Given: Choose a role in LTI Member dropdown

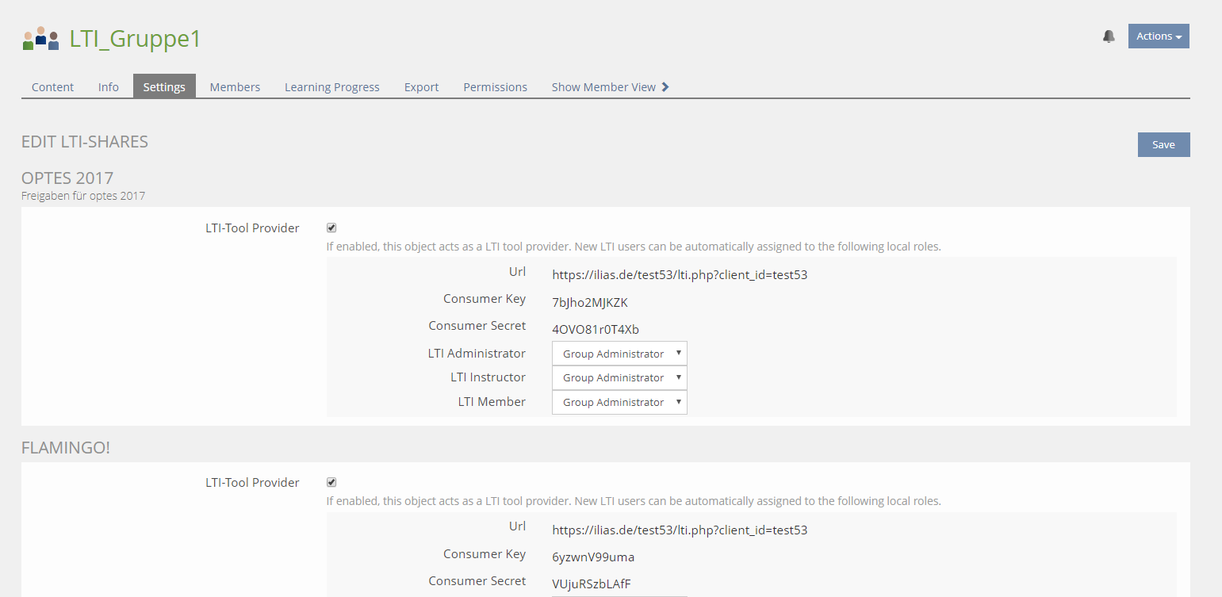Looking at the screenshot, I should 619,402.
